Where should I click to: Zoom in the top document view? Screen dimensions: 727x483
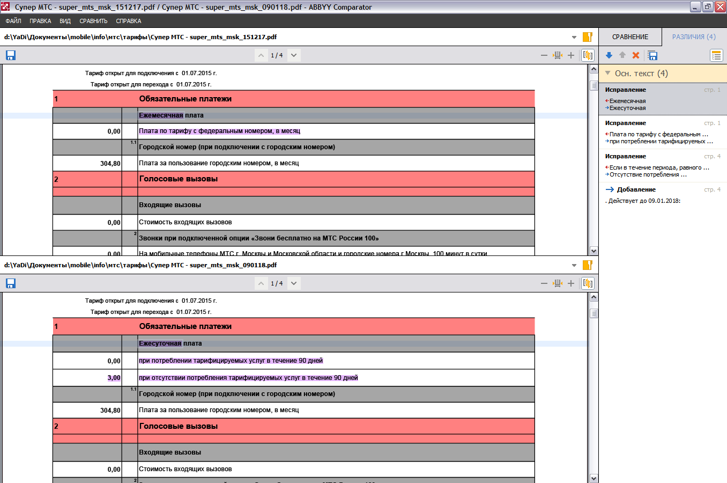click(x=571, y=55)
